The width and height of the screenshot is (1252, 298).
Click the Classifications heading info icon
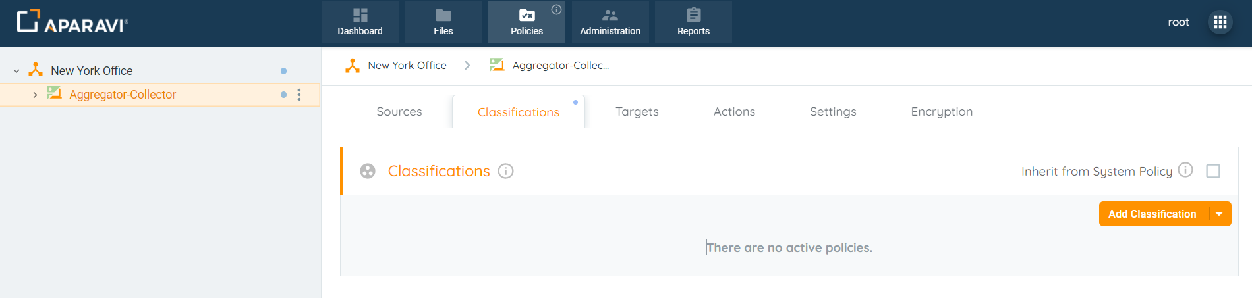505,171
